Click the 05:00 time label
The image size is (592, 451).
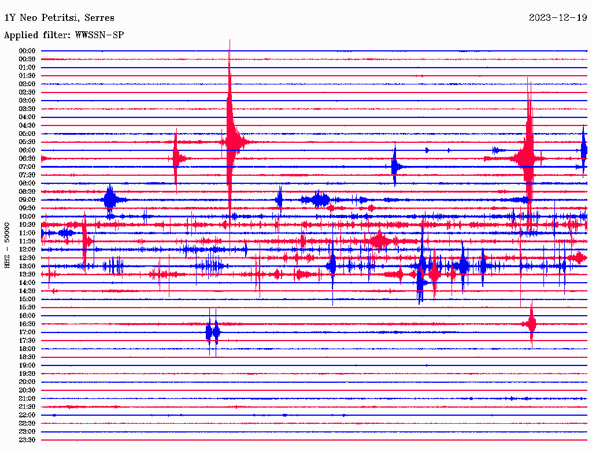pos(27,134)
